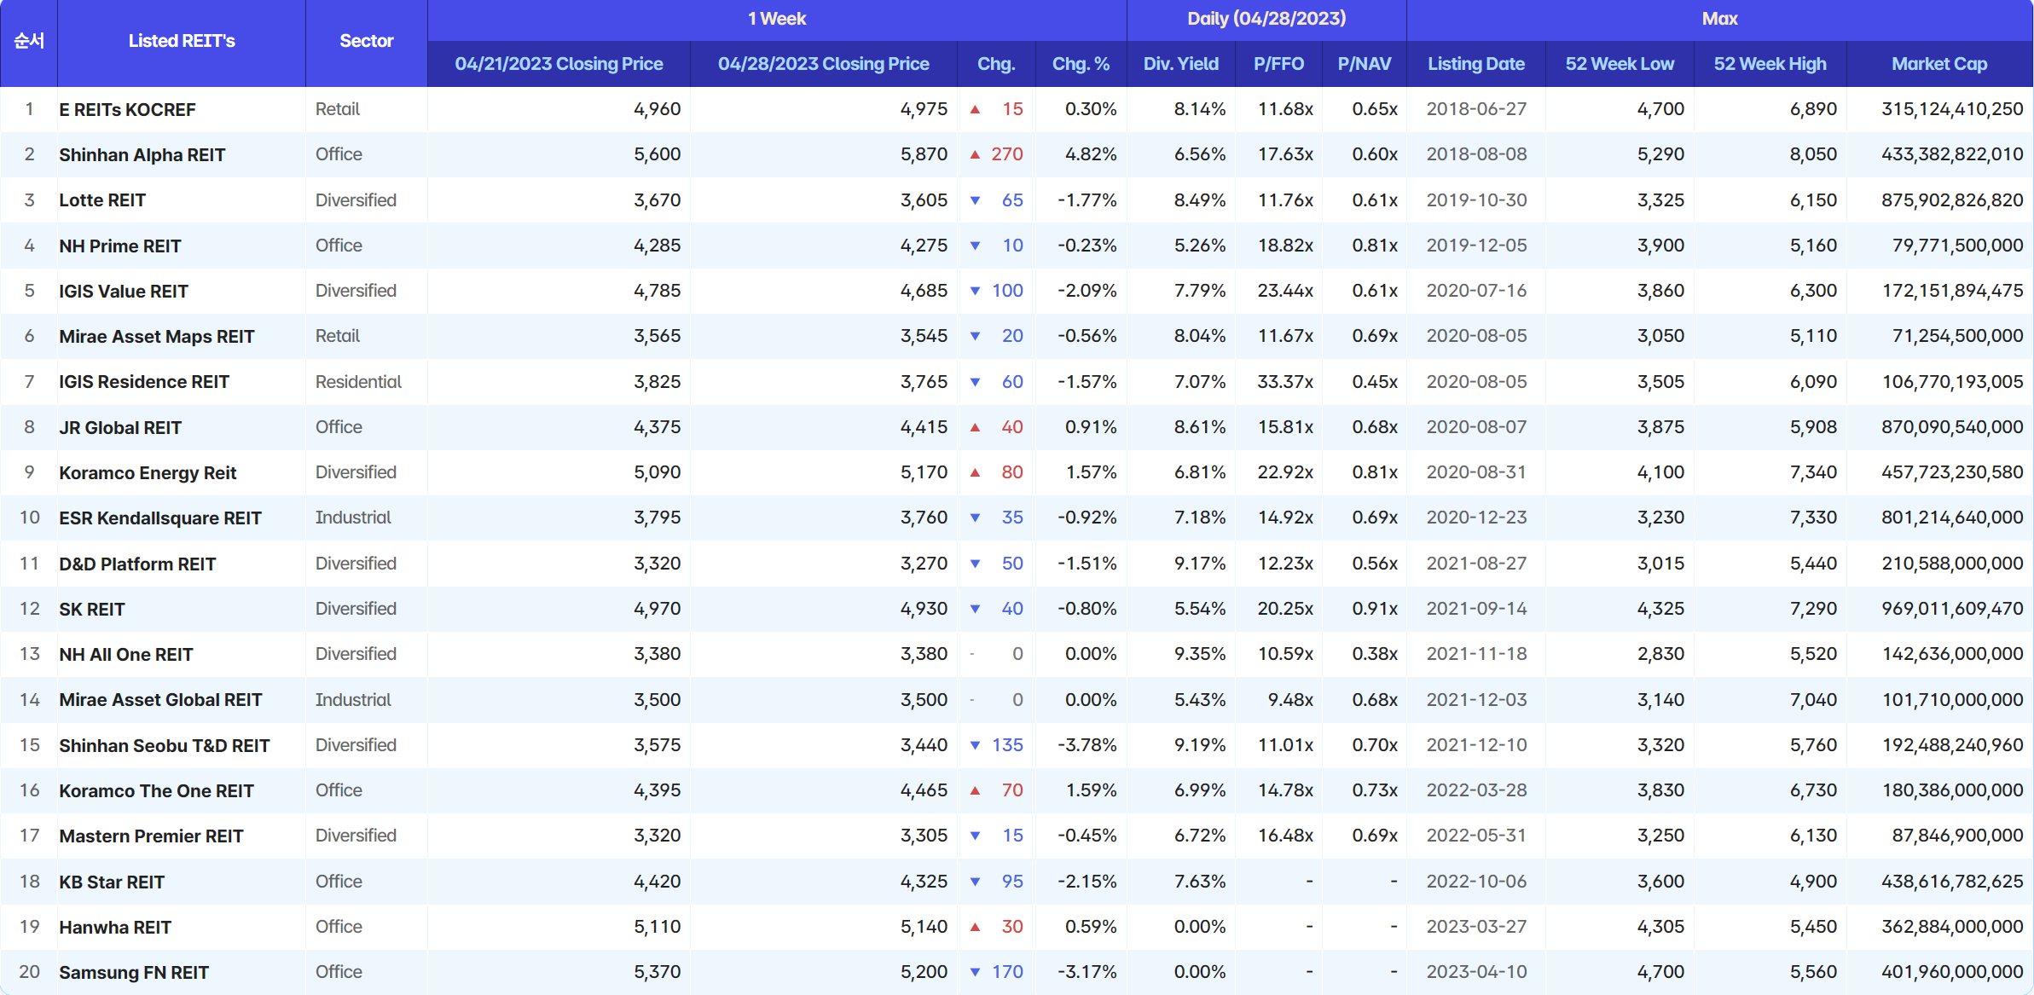Select the JR Global REIT name
This screenshot has width=2034, height=995.
(120, 428)
